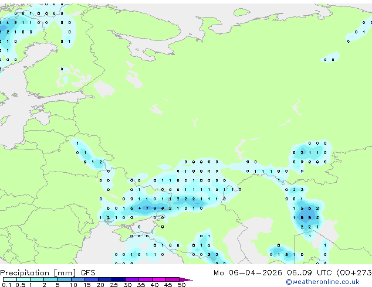
Task: Click the '06..09 UTC' time label
Action: tap(309, 273)
